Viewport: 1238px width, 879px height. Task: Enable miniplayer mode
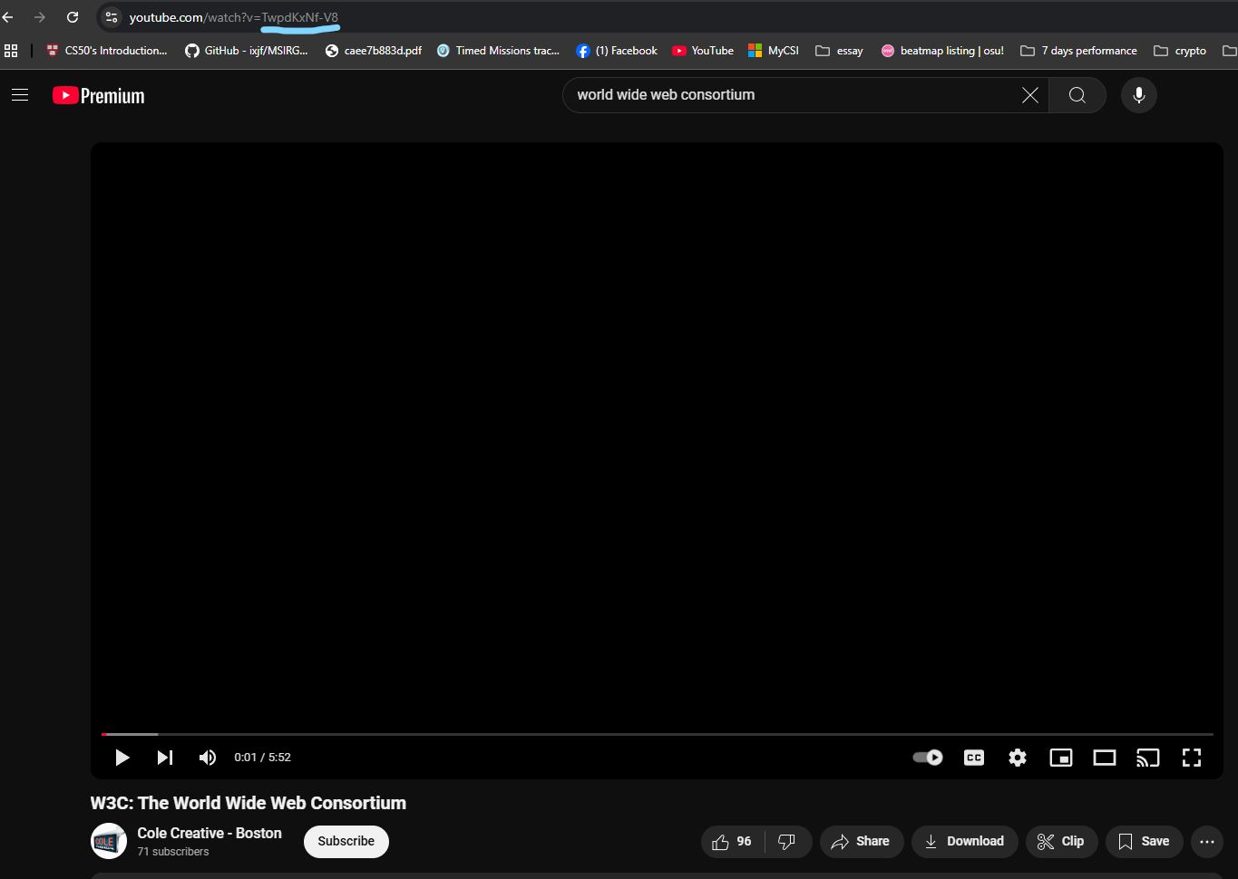1061,758
